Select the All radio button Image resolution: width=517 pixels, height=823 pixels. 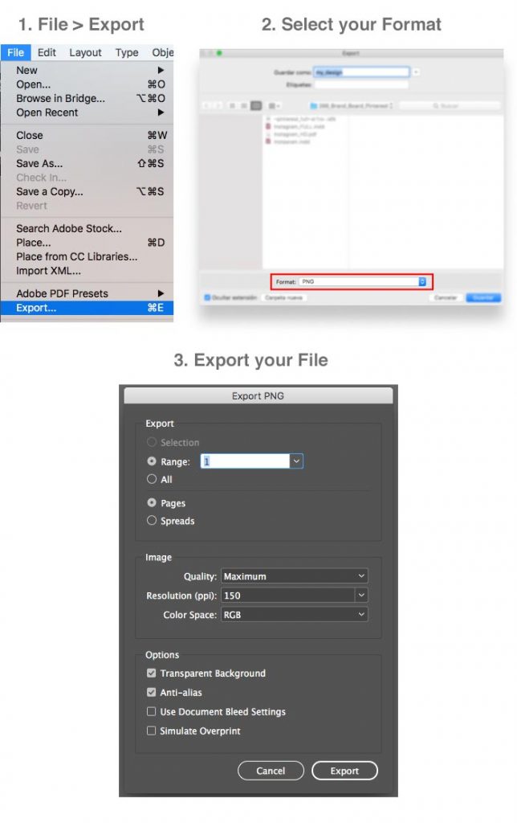point(152,479)
